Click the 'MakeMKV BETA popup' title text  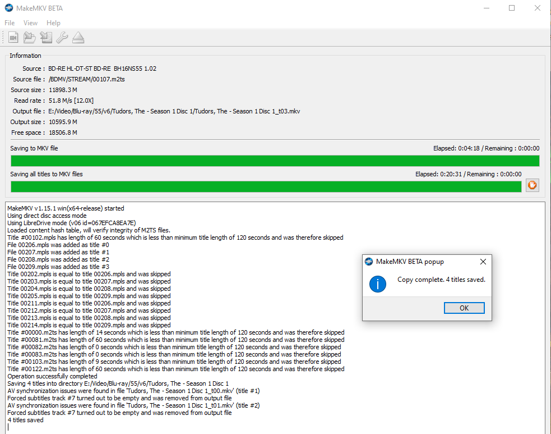[410, 262]
